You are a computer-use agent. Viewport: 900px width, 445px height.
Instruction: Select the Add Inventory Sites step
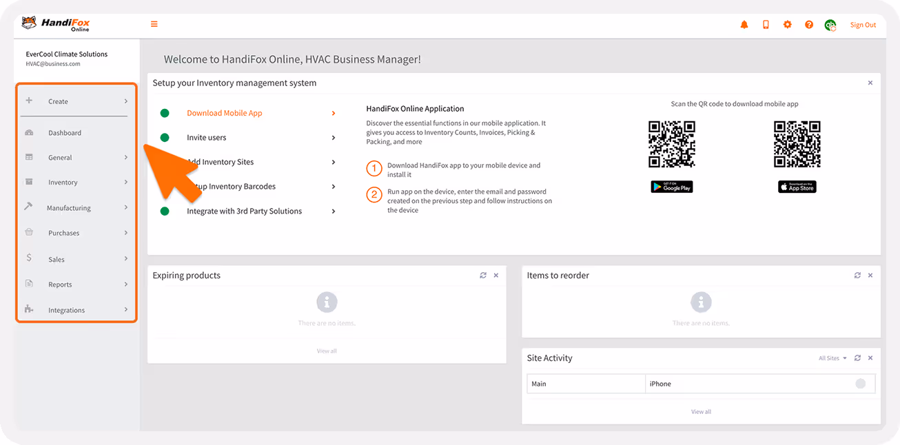(221, 162)
